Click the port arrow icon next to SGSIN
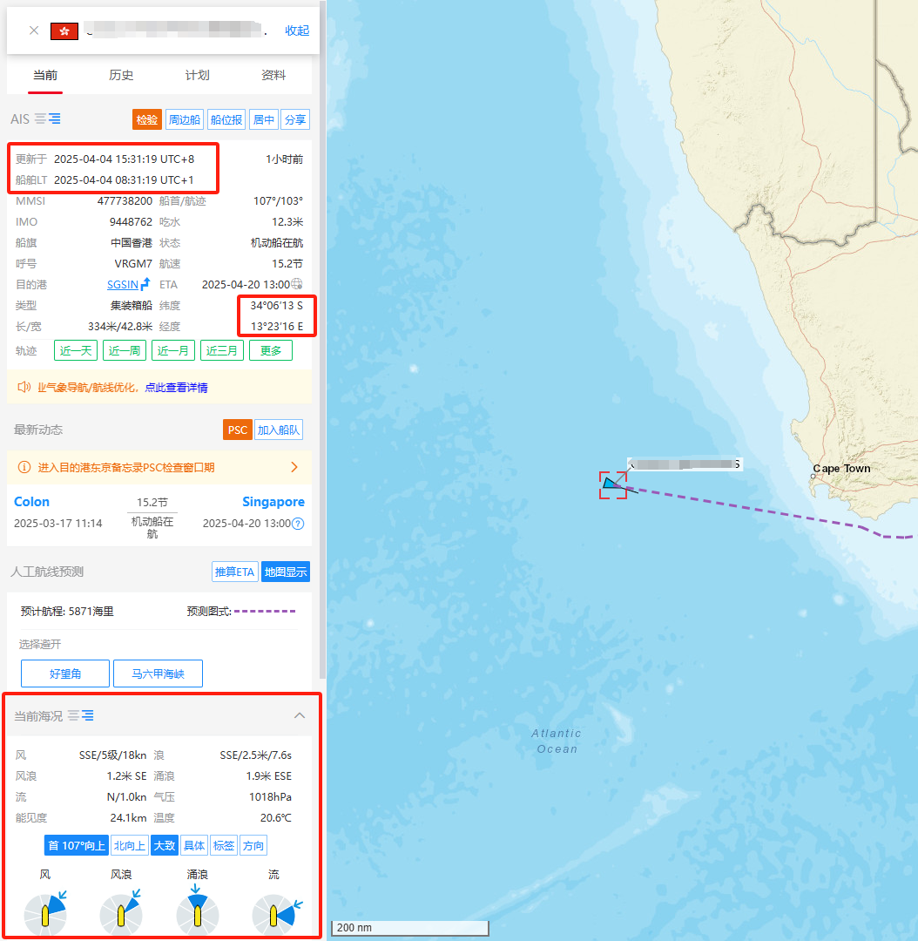Viewport: 918px width, 941px height. click(x=145, y=284)
